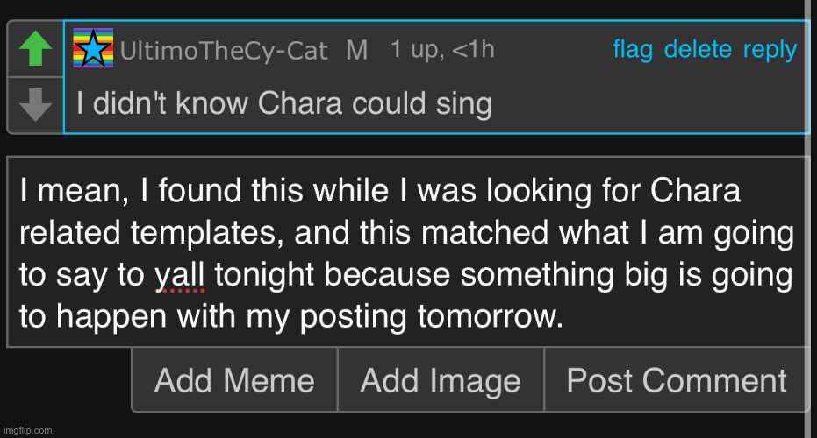Click the misspelled word yall in the draft
Image resolution: width=817 pixels, height=438 pixels.
click(180, 275)
